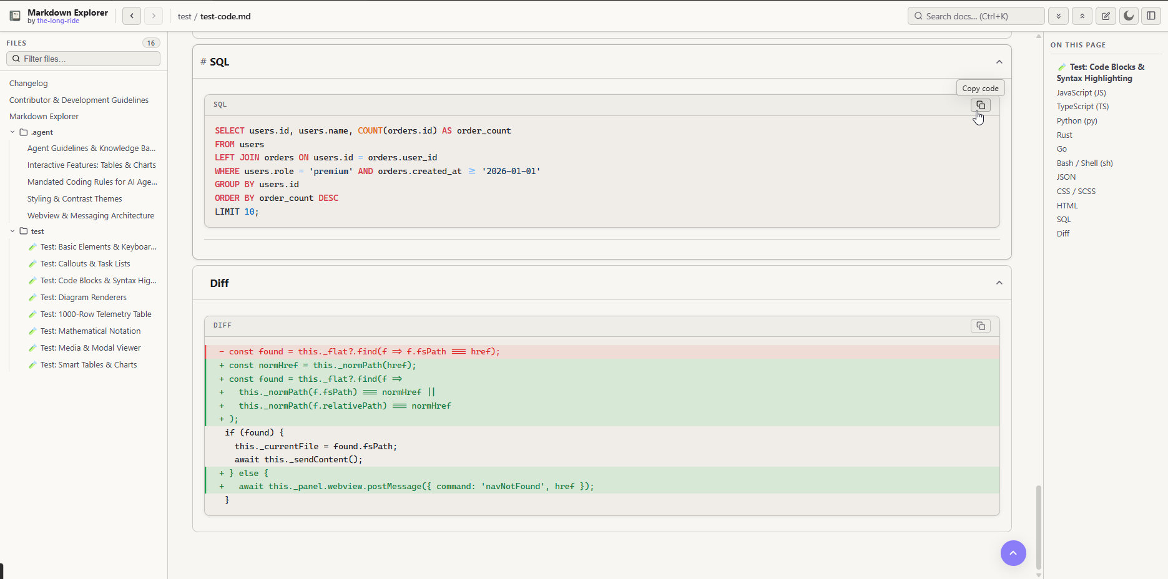1168x579 pixels.
Task: Collapse the SQL section with its chevron
Action: coord(999,62)
